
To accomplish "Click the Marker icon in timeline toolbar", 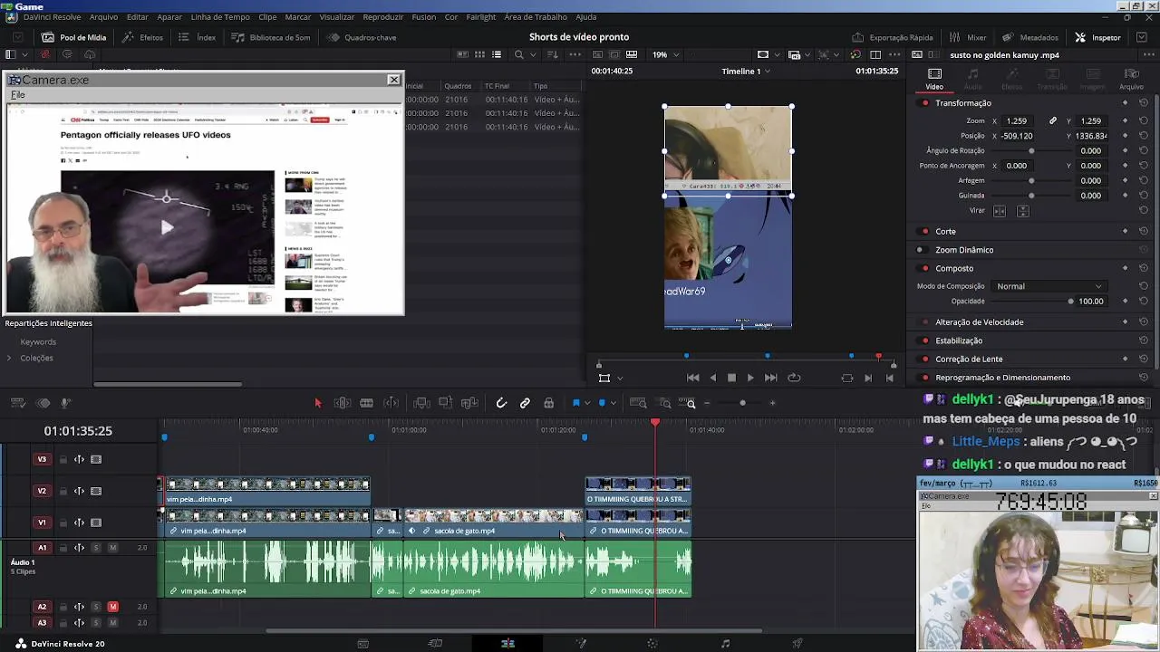I will click(602, 403).
